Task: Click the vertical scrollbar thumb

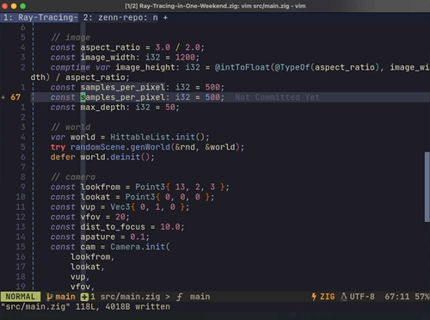Action: [427, 187]
